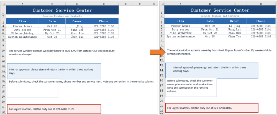Select the 'Phone' header cell in right spreadsheet

tap(261, 21)
